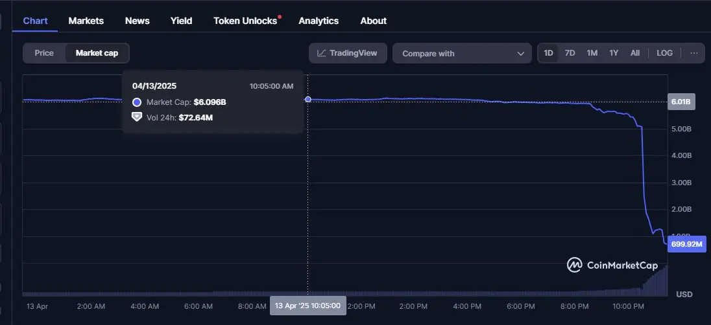The height and width of the screenshot is (325, 711).
Task: Open the Markets tab
Action: [x=86, y=21]
